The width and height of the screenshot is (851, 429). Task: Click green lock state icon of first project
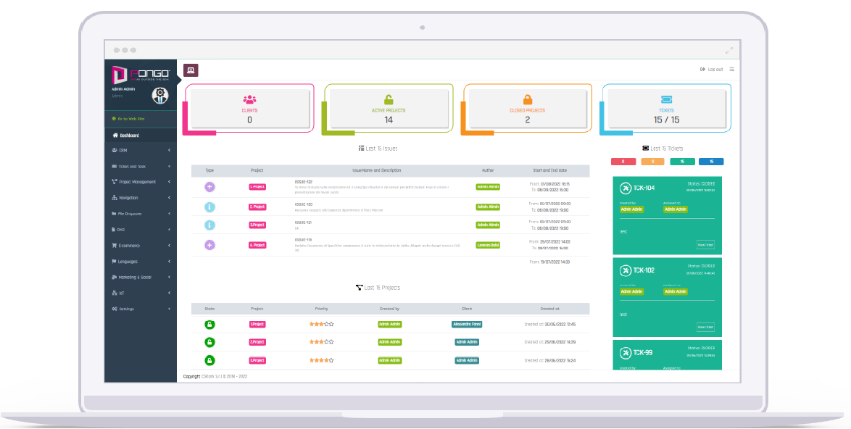click(209, 324)
